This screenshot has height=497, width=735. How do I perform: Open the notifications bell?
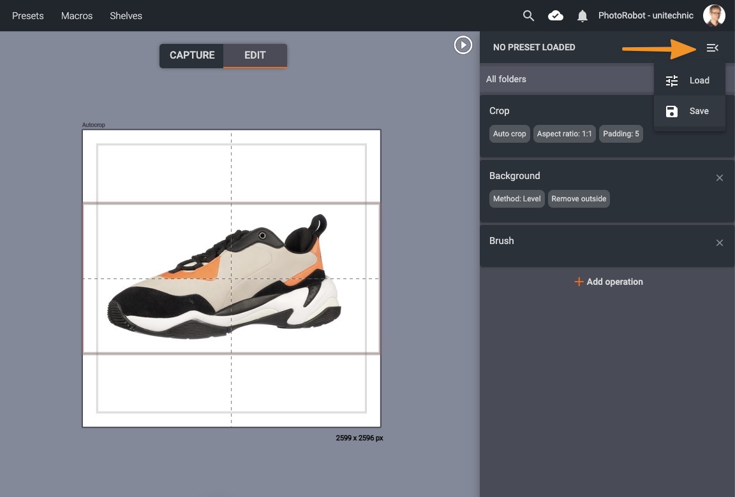pyautogui.click(x=582, y=16)
